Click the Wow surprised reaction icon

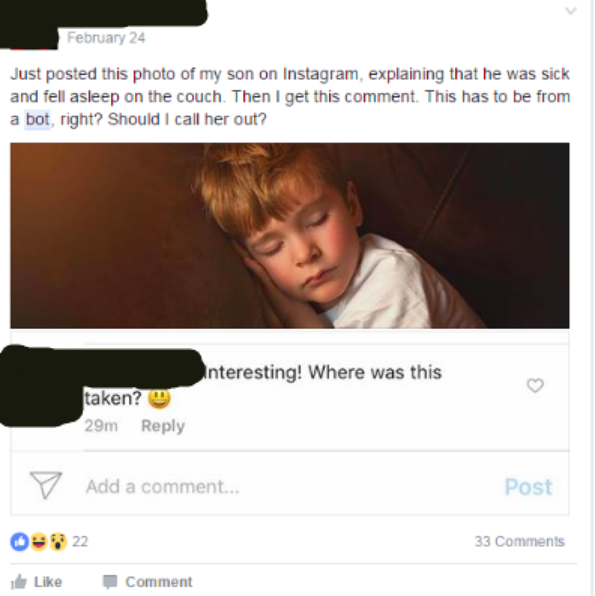point(58,542)
